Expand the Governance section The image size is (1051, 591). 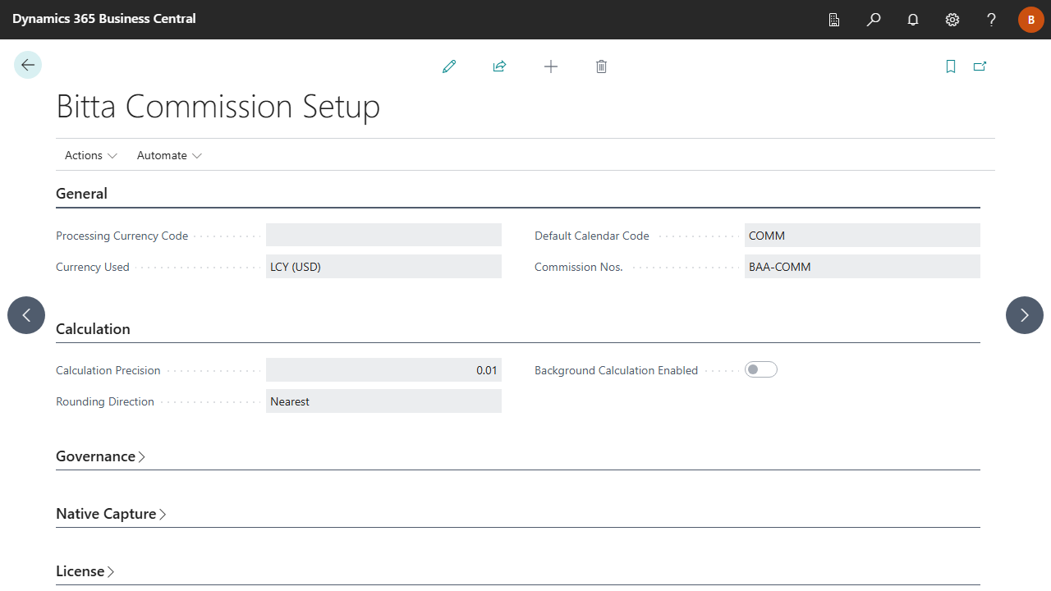100,456
